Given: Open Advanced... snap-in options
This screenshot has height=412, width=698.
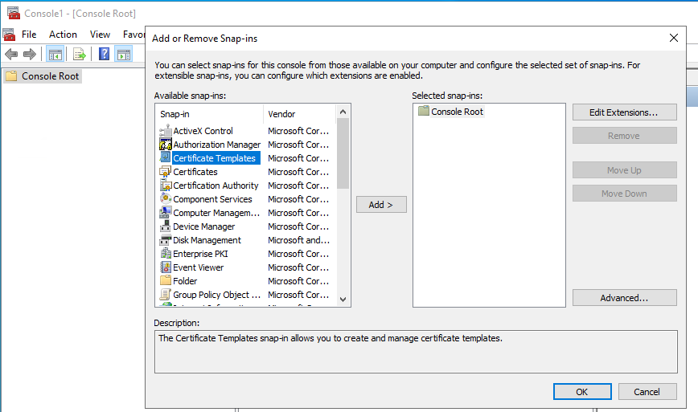Looking at the screenshot, I should [x=624, y=298].
